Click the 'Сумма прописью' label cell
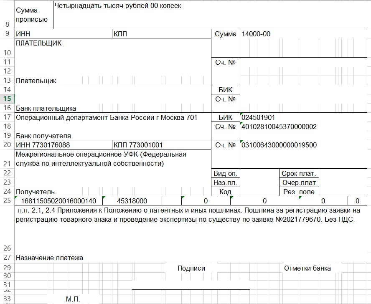The width and height of the screenshot is (371, 304). pos(34,15)
